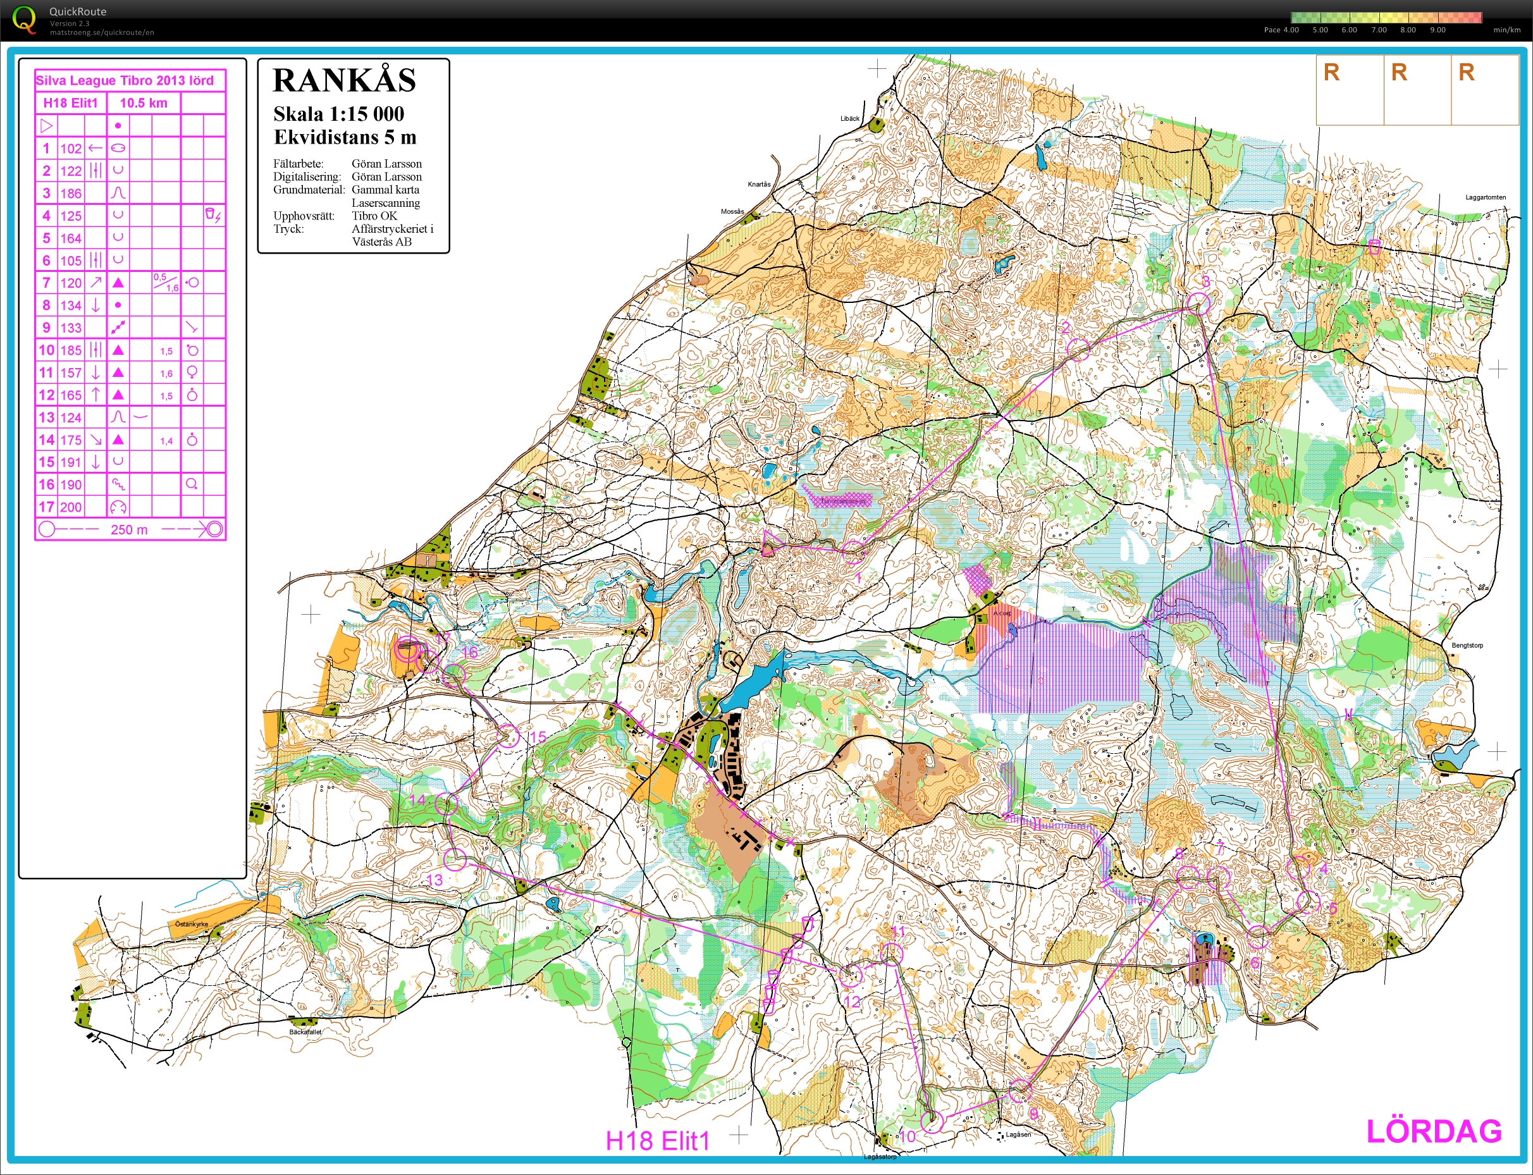1533x1175 pixels.
Task: Click the 'Göran Larsson' Fältarbete credit
Action: 387,164
